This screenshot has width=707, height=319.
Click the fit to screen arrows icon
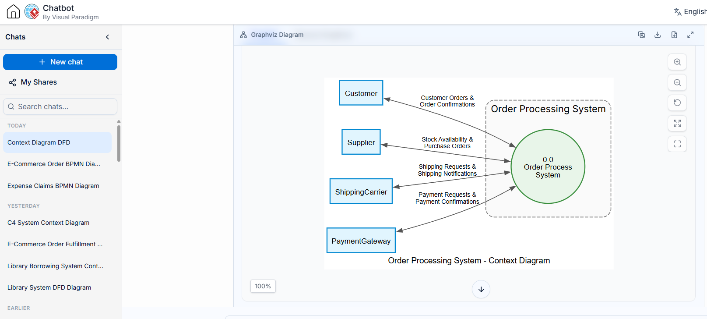click(677, 123)
